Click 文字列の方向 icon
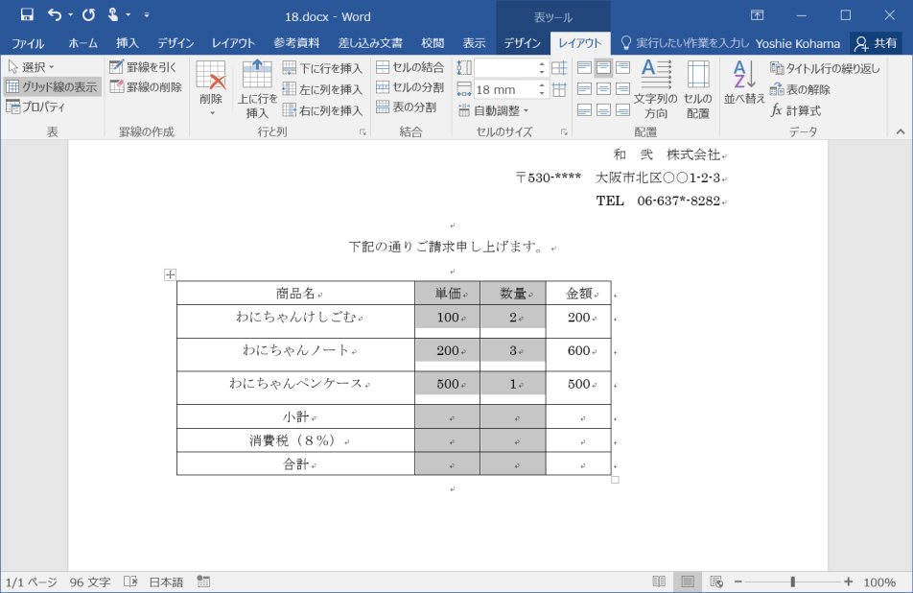913x593 pixels. pos(656,89)
